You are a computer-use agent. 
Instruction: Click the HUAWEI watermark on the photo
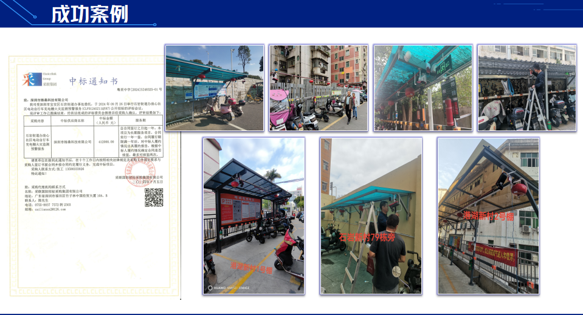pos(231,287)
